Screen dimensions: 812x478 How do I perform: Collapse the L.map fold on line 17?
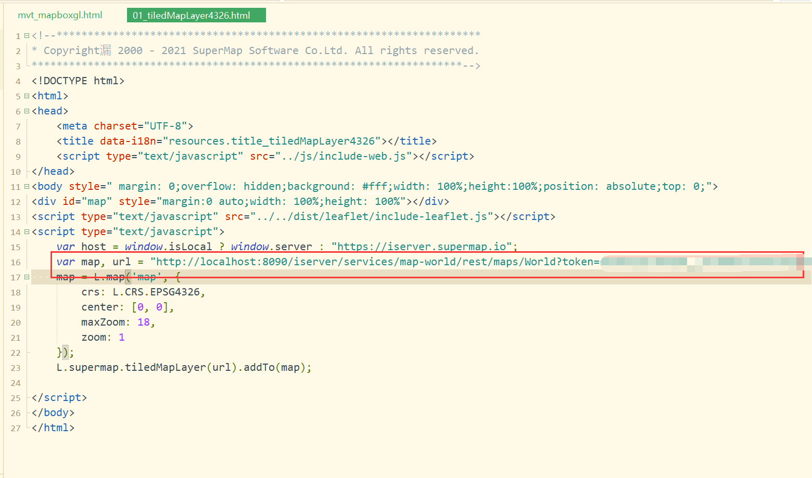27,277
